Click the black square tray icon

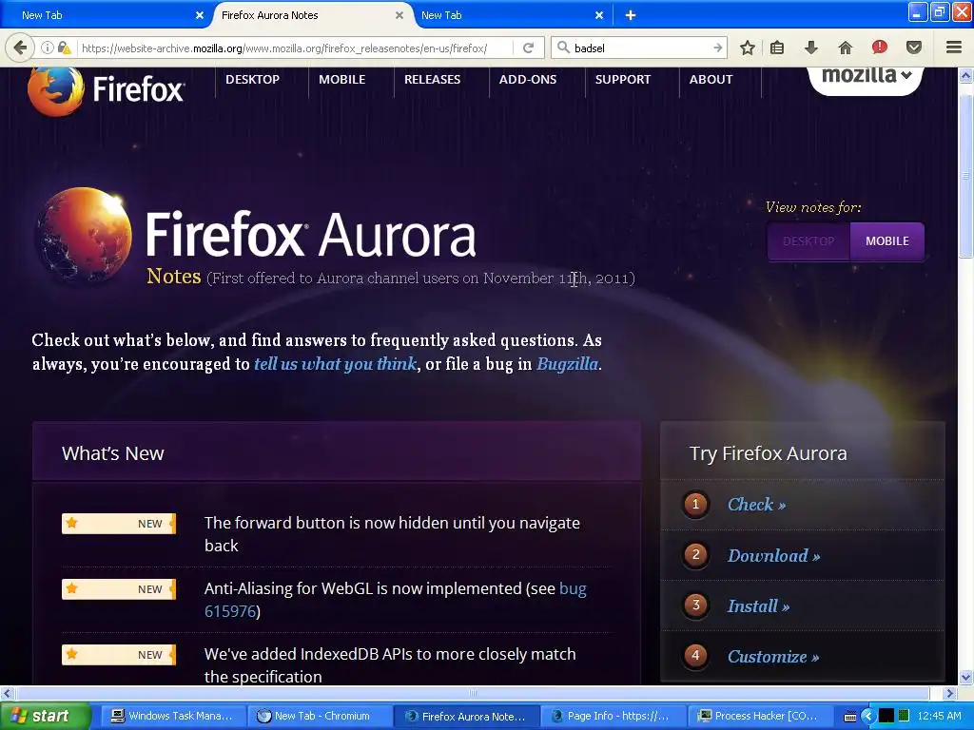[886, 716]
